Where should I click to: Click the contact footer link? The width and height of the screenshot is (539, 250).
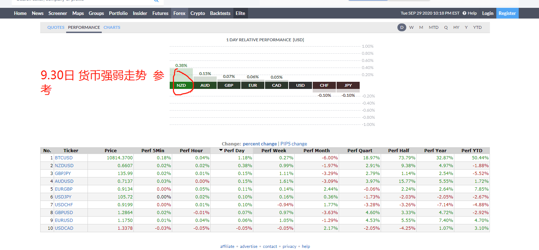pos(270,246)
